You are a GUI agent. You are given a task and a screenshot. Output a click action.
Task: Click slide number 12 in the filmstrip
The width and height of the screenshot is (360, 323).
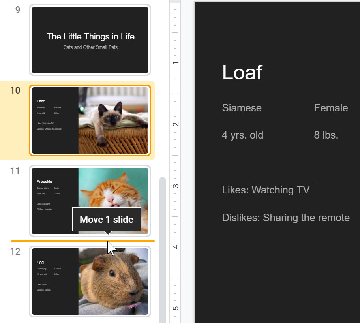[x=15, y=252]
